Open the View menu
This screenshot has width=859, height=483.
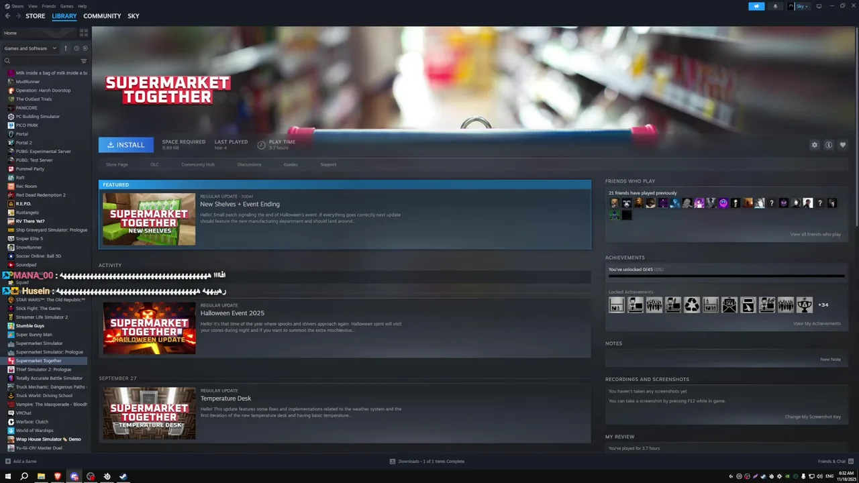click(x=32, y=6)
